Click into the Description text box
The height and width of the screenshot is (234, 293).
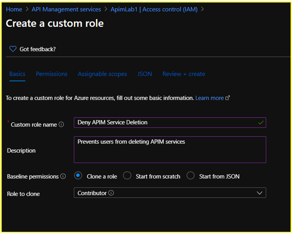170,150
